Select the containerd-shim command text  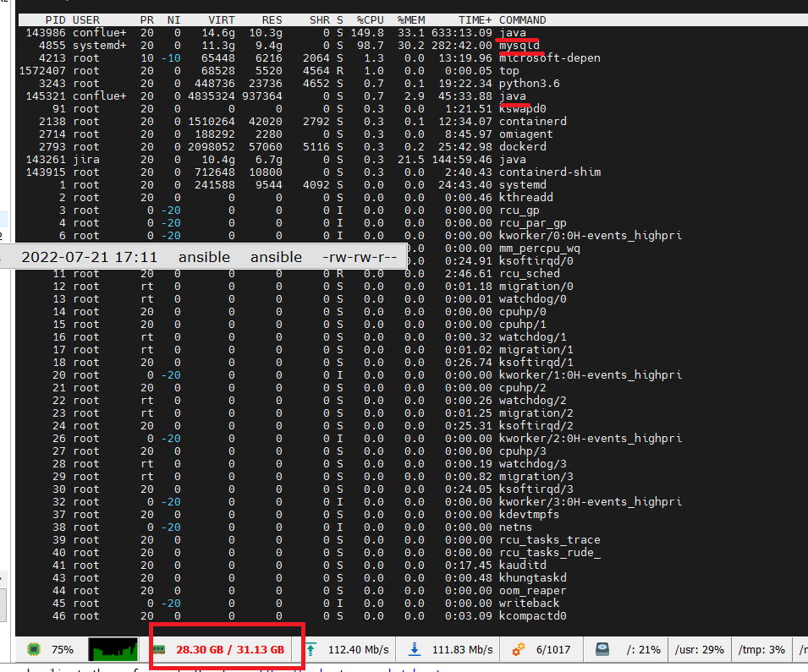[x=550, y=172]
